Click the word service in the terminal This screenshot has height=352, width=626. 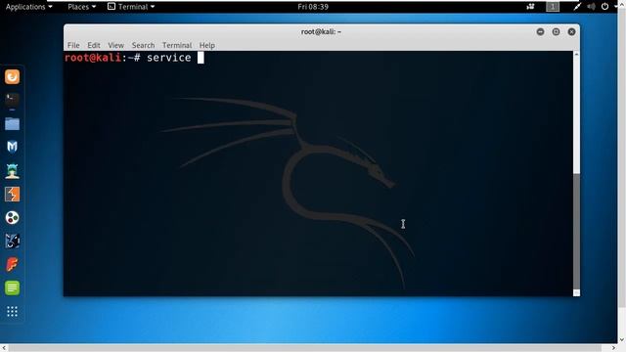169,58
